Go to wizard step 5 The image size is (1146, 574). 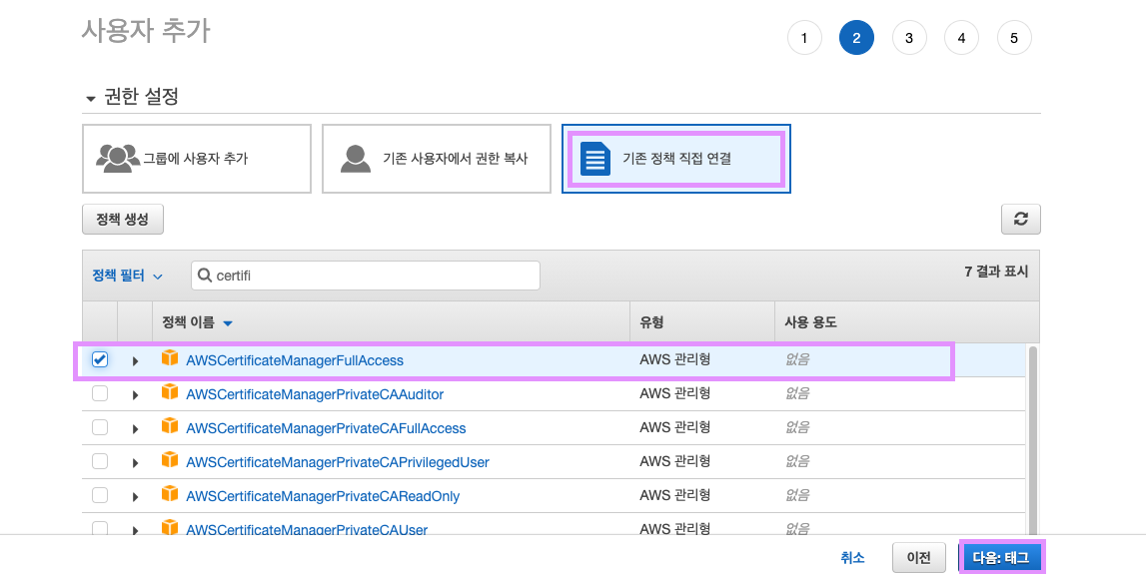1014,38
